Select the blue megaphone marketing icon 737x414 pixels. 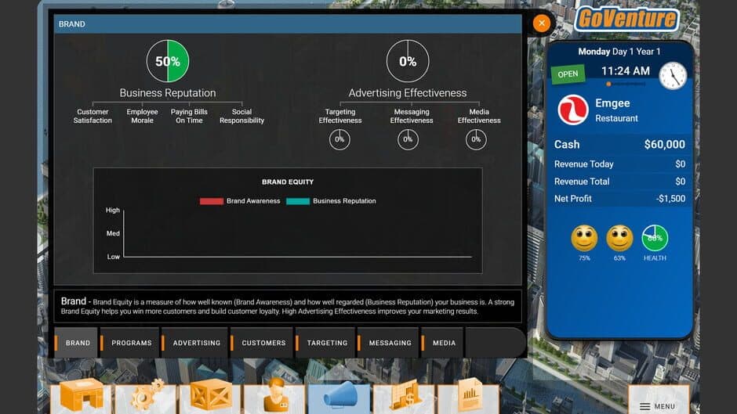(x=339, y=397)
